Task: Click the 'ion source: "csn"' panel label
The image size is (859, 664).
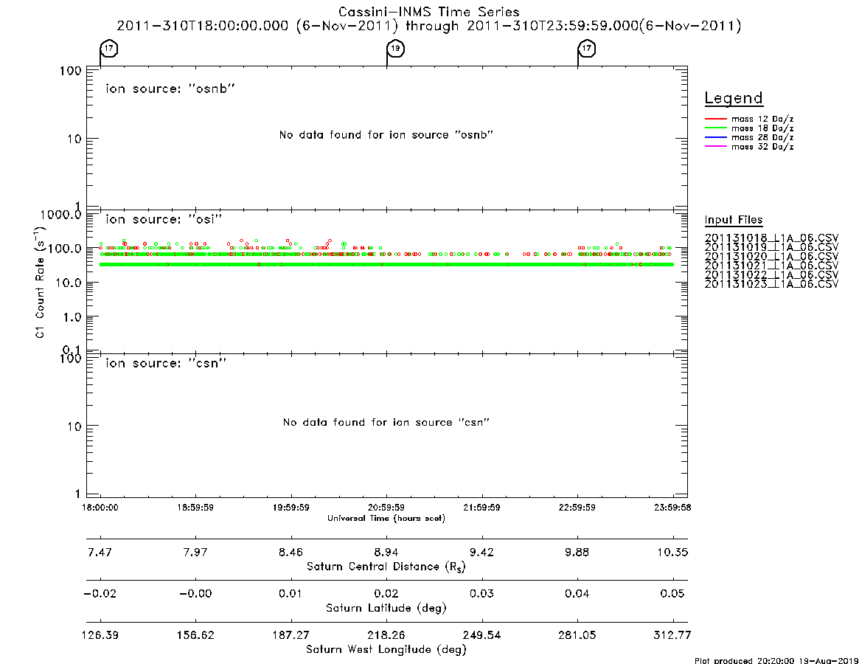Action: (166, 363)
